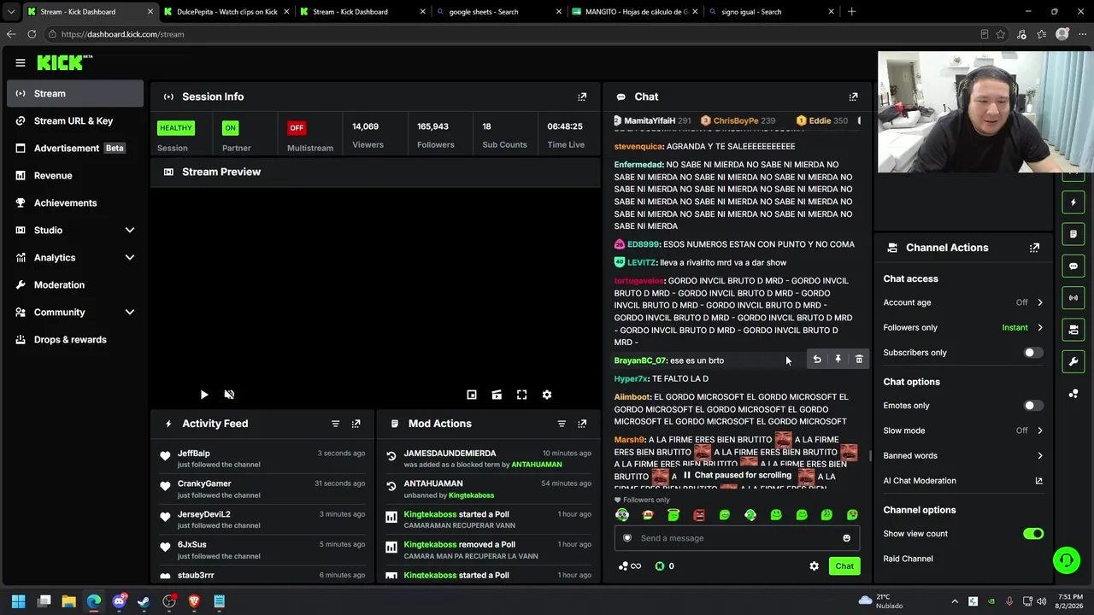Open the emoji picker in chat input
The height and width of the screenshot is (615, 1094).
point(847,538)
